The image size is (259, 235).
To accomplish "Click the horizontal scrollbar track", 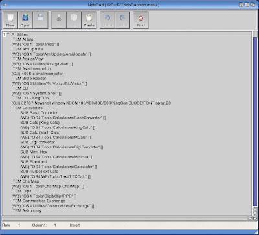I will coord(124,218).
